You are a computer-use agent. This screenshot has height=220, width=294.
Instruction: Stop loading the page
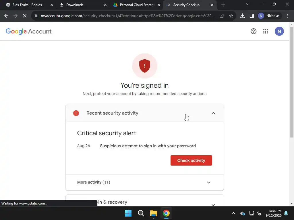[25, 16]
